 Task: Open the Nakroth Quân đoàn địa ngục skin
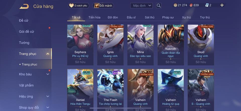[171, 45]
